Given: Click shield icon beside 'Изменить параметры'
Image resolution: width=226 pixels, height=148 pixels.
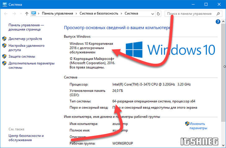Looking at the screenshot, I should point(187,124).
